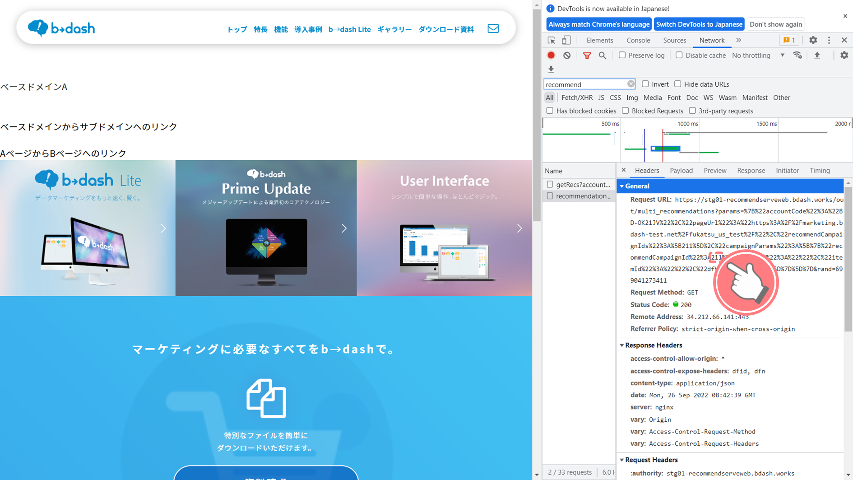Image resolution: width=853 pixels, height=480 pixels.
Task: Enable the Preserve log checkbox
Action: [622, 55]
